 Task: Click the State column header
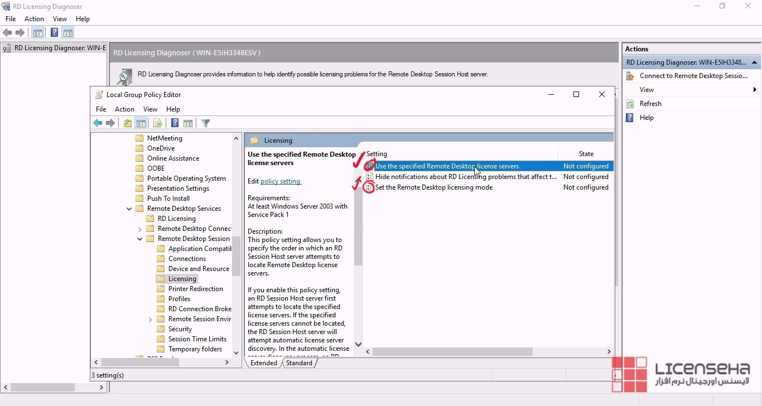tap(586, 154)
